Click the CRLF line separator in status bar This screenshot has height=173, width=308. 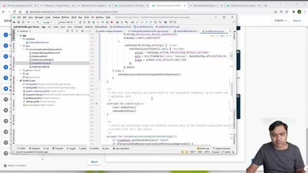(x=200, y=152)
